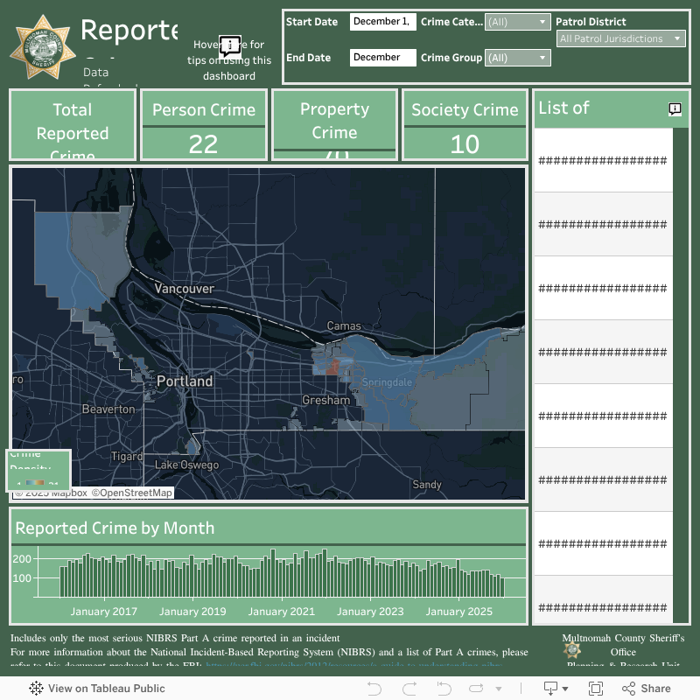The width and height of the screenshot is (700, 700).
Task: Click the orange high-density area near Camas
Action: 332,366
